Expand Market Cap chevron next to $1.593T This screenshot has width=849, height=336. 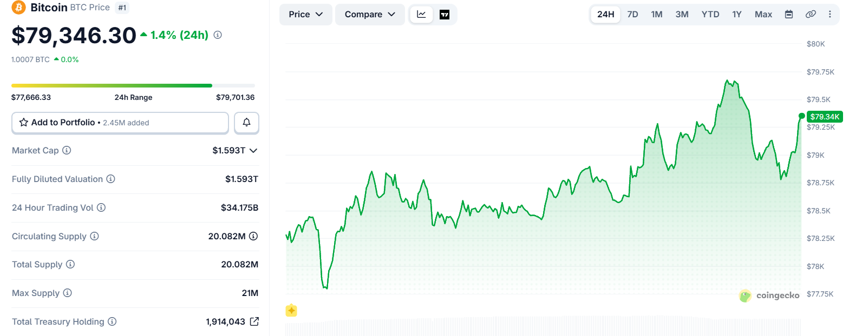(x=253, y=151)
